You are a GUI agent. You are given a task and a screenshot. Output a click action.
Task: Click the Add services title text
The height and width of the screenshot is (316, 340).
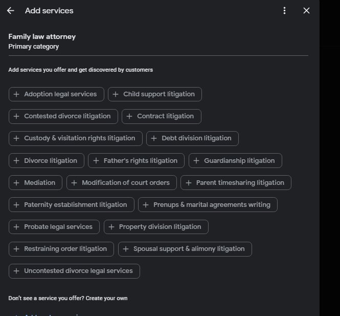[49, 11]
